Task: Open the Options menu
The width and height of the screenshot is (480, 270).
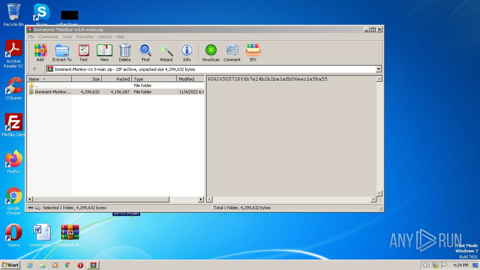Action: 105,37
